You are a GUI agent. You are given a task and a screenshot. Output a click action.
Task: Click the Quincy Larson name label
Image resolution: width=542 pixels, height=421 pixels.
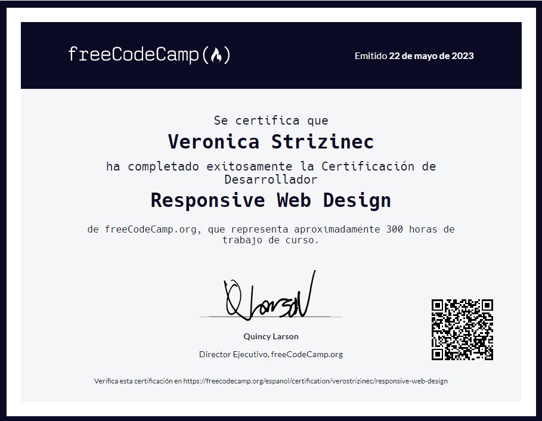[271, 336]
